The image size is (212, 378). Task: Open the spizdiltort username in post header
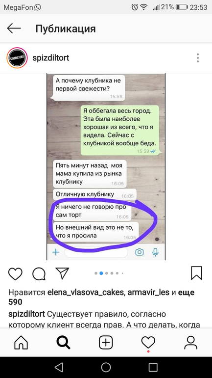[x=51, y=58]
